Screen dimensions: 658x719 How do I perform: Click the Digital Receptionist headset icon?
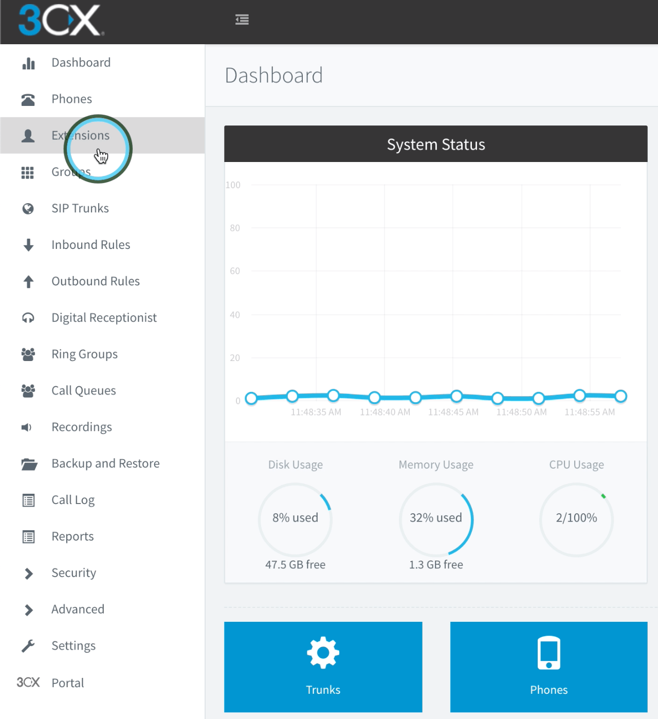[28, 318]
